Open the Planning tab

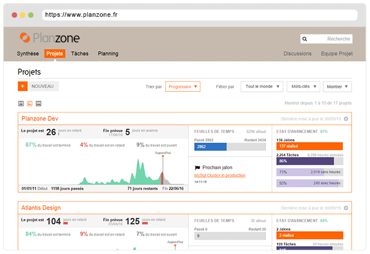click(108, 53)
